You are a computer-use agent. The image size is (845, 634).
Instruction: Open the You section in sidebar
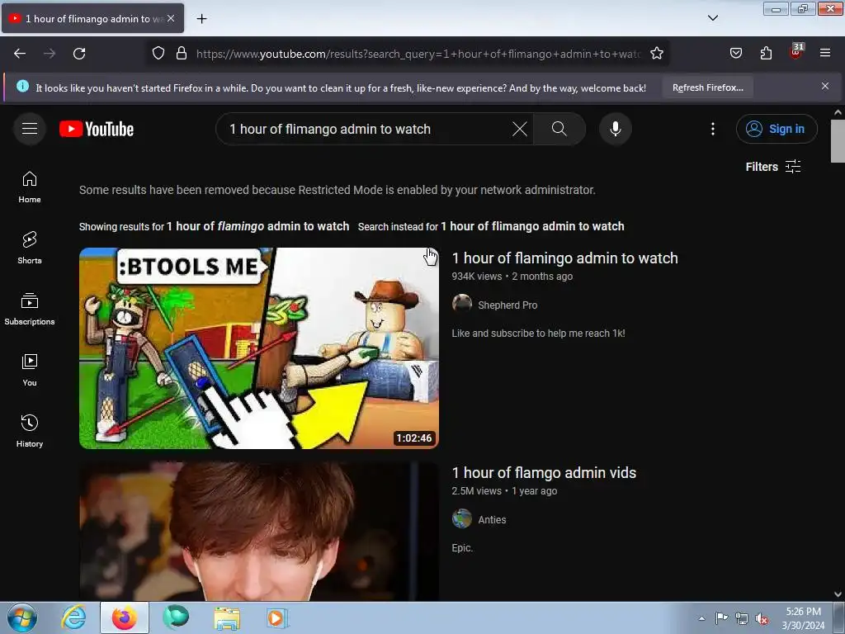30,371
